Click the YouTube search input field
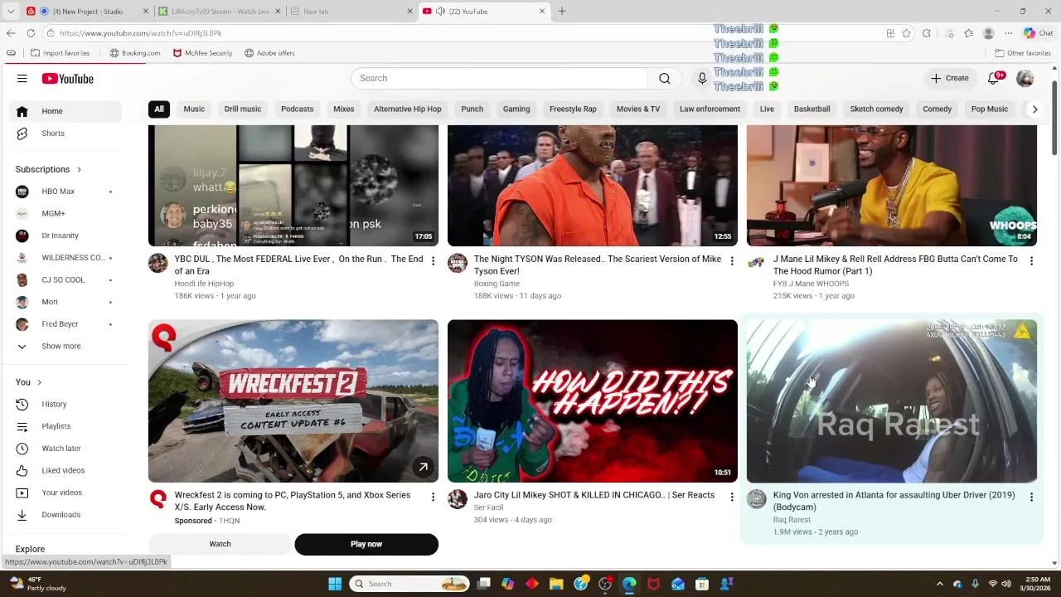The image size is (1061, 597). (x=499, y=78)
